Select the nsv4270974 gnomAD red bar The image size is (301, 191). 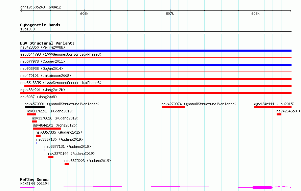173,107
